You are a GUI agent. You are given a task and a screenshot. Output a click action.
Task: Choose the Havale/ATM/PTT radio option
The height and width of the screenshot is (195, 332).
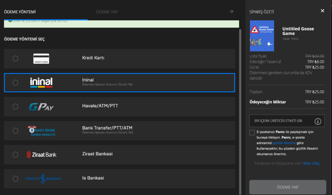click(x=16, y=107)
